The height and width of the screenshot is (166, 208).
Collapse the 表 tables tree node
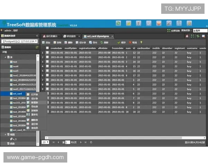click(6, 57)
